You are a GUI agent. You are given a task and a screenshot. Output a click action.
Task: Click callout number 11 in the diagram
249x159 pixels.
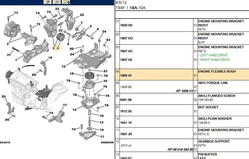[x=102, y=137]
